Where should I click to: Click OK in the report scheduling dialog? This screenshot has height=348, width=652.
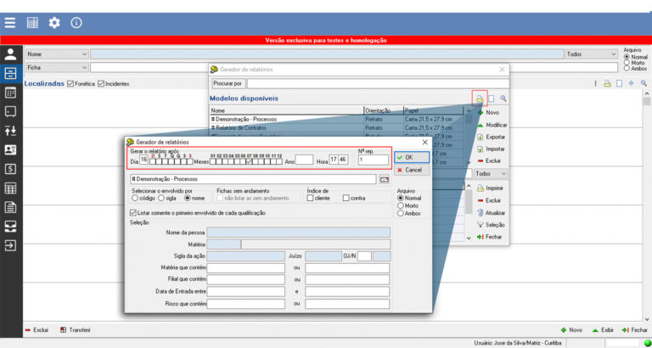point(412,157)
